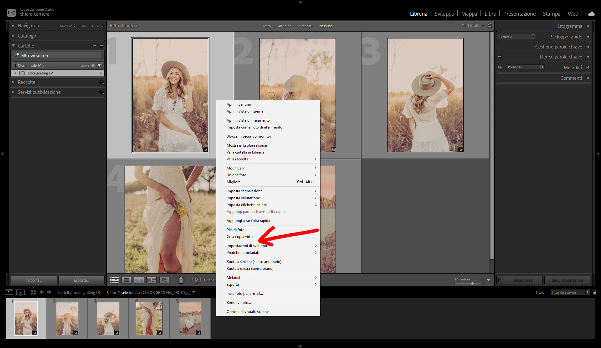Screen dimensions: 601x348
Task: Click the cloud sync icon
Action: pyautogui.click(x=591, y=14)
